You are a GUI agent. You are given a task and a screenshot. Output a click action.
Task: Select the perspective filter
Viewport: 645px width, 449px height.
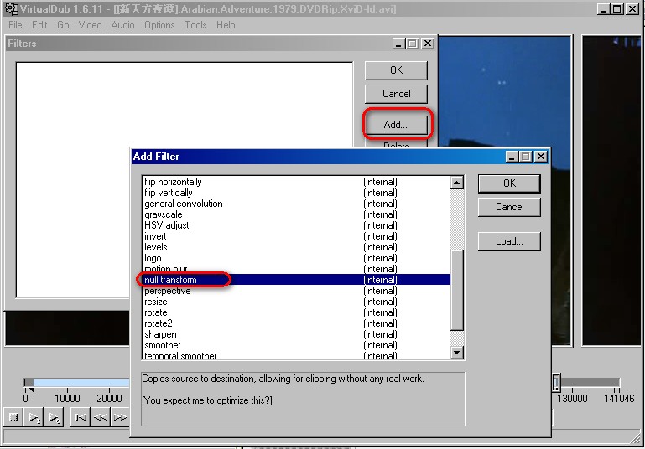[x=296, y=291]
